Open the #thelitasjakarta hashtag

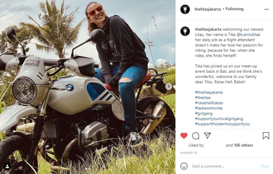209,92
